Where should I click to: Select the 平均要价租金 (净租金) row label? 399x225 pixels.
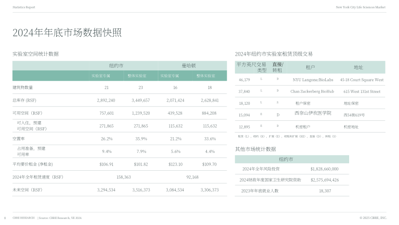pyautogui.click(x=33, y=164)
